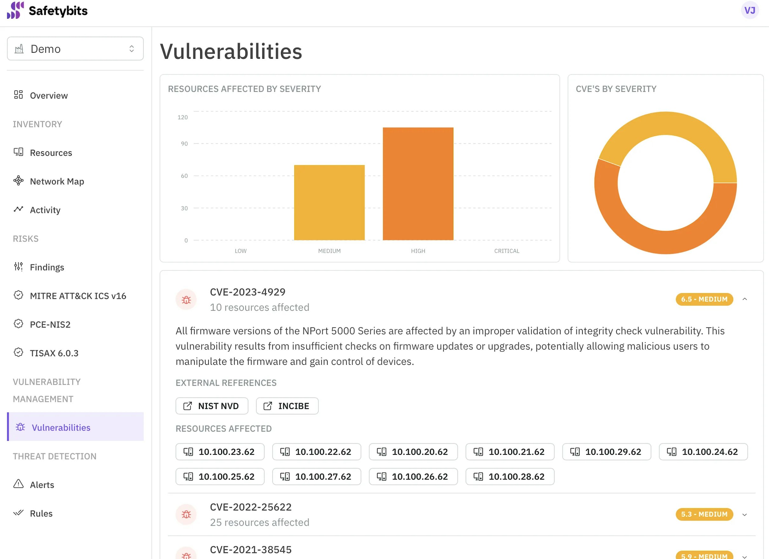Click the Findings sliders icon
769x559 pixels.
pos(18,266)
